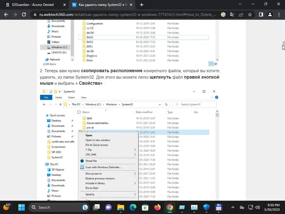Viewport: 285px width, 214px height.
Task: Sort by the Date modified column
Action: point(144,112)
